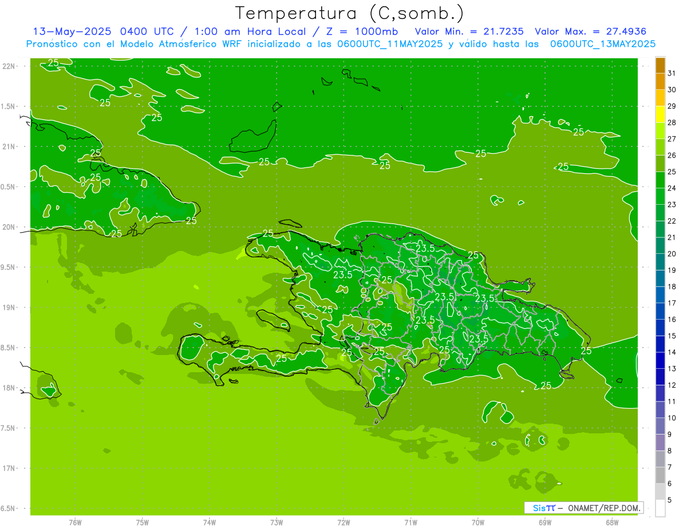The width and height of the screenshot is (687, 530).
Task: Click the SisTT ONAMET/REP.DOM. logo box
Action: (583, 508)
